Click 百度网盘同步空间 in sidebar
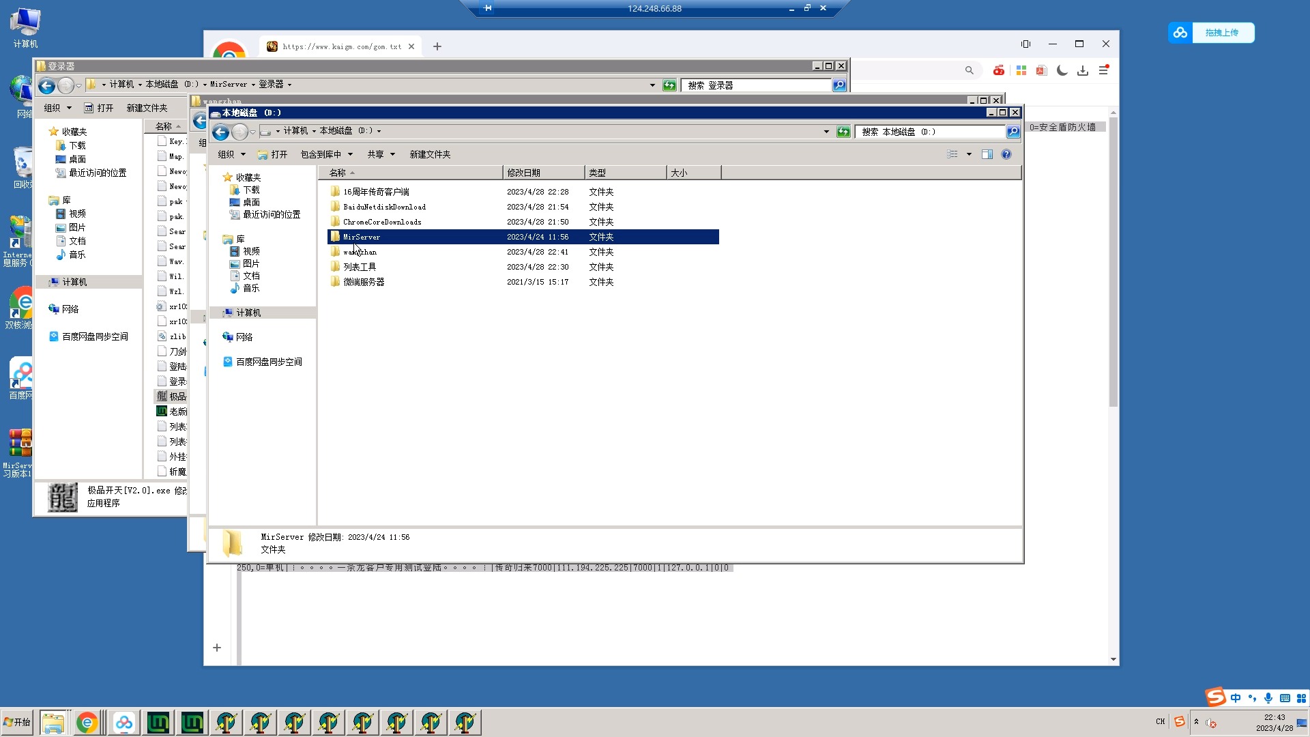The height and width of the screenshot is (737, 1310). [269, 362]
